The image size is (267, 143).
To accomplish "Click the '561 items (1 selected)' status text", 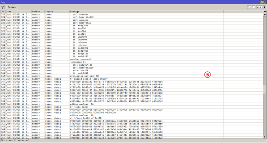I will click(15, 141).
